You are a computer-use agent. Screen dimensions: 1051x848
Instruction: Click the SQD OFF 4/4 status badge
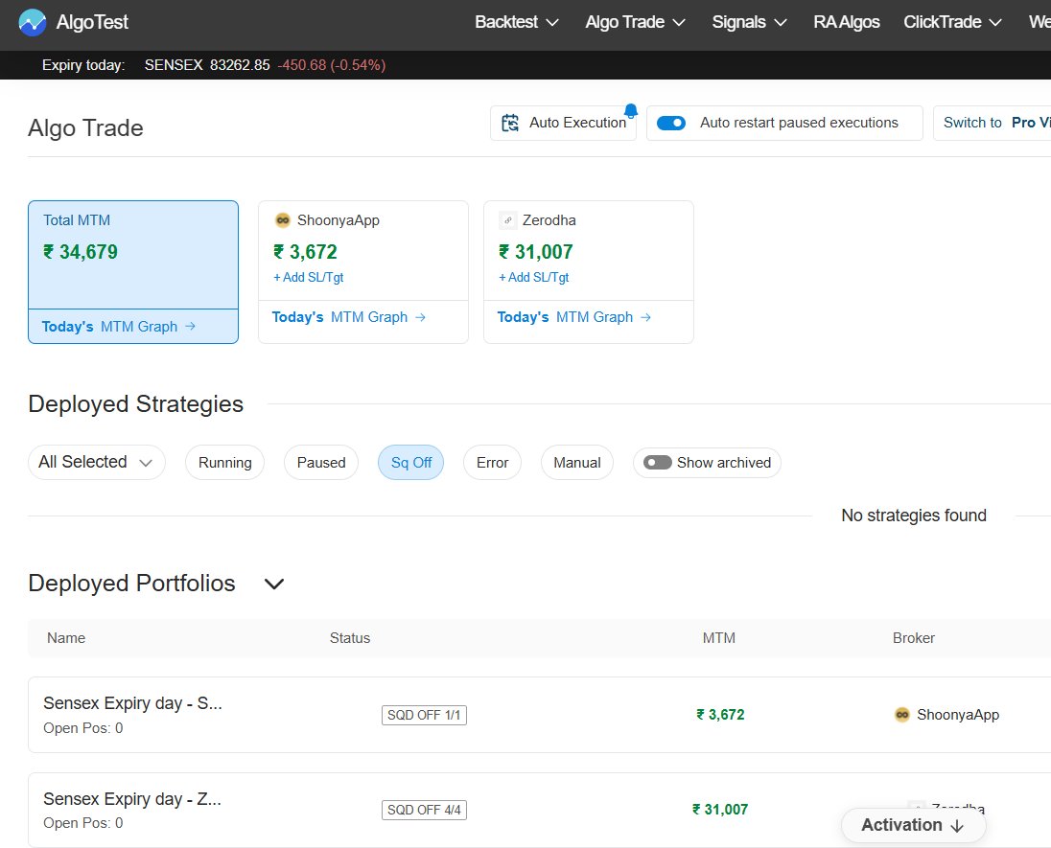coord(424,809)
